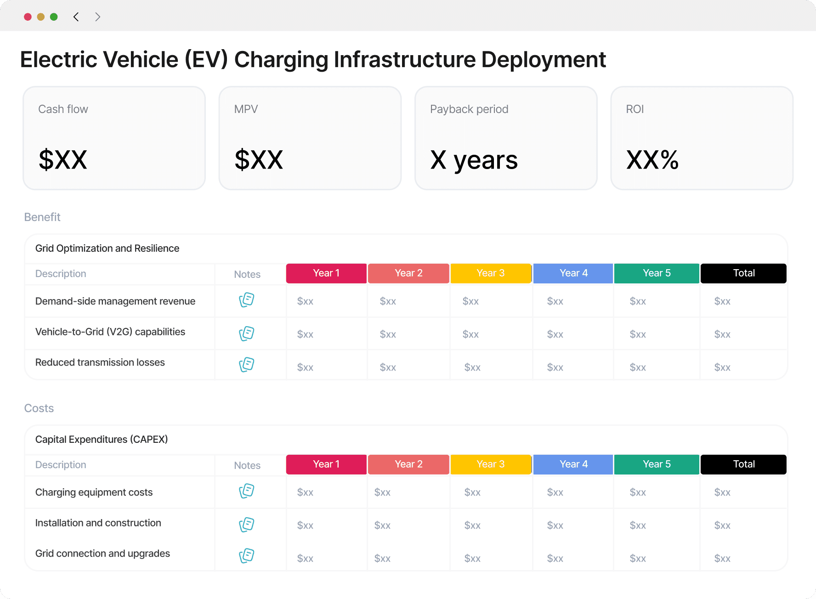
Task: Select Year 3 header in CAPEX table
Action: coord(491,464)
